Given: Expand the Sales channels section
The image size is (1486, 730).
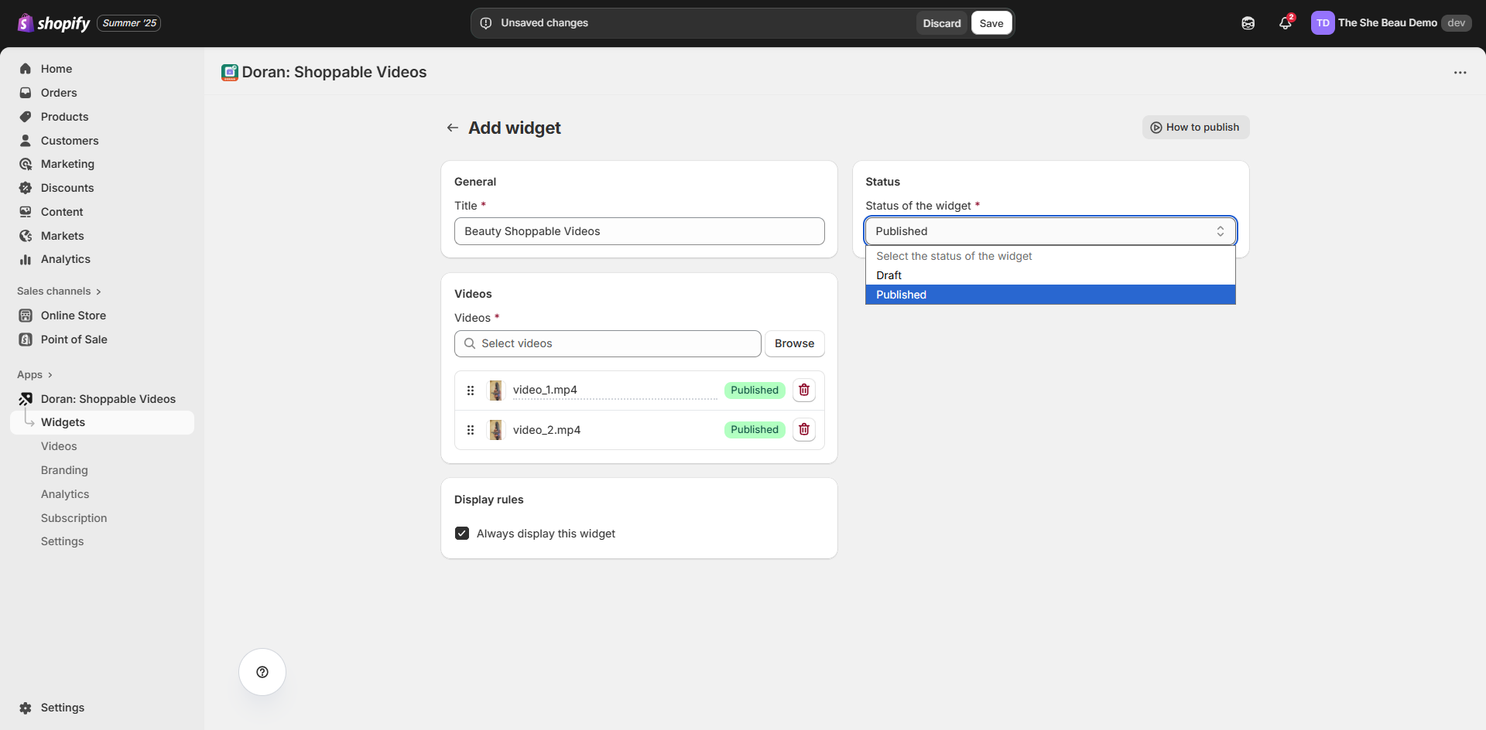Looking at the screenshot, I should click(59, 292).
